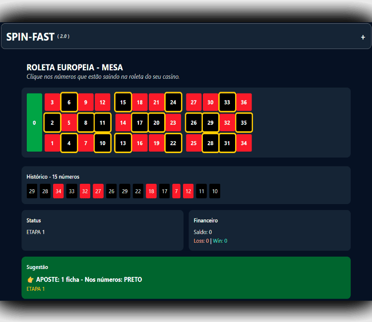
Task: Click 11 chip in the Histórico row
Action: [201, 191]
